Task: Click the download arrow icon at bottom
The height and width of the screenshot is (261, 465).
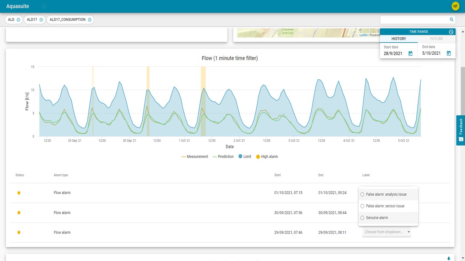Action: coord(449,258)
